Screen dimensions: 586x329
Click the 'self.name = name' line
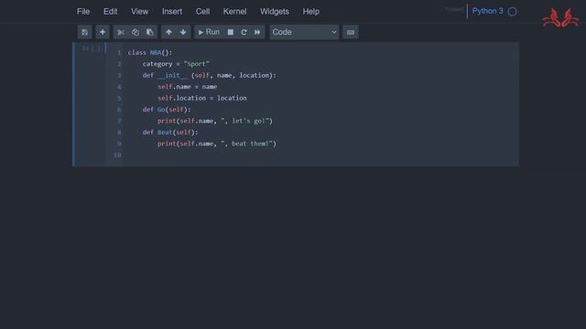tap(187, 87)
